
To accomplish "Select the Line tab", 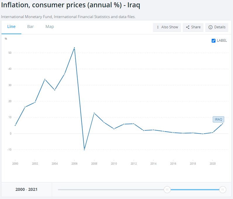I will (11, 27).
